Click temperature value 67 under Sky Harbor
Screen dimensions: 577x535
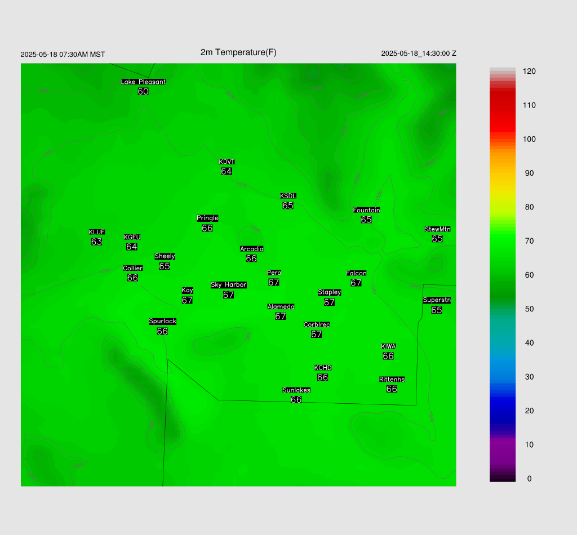[x=228, y=295]
